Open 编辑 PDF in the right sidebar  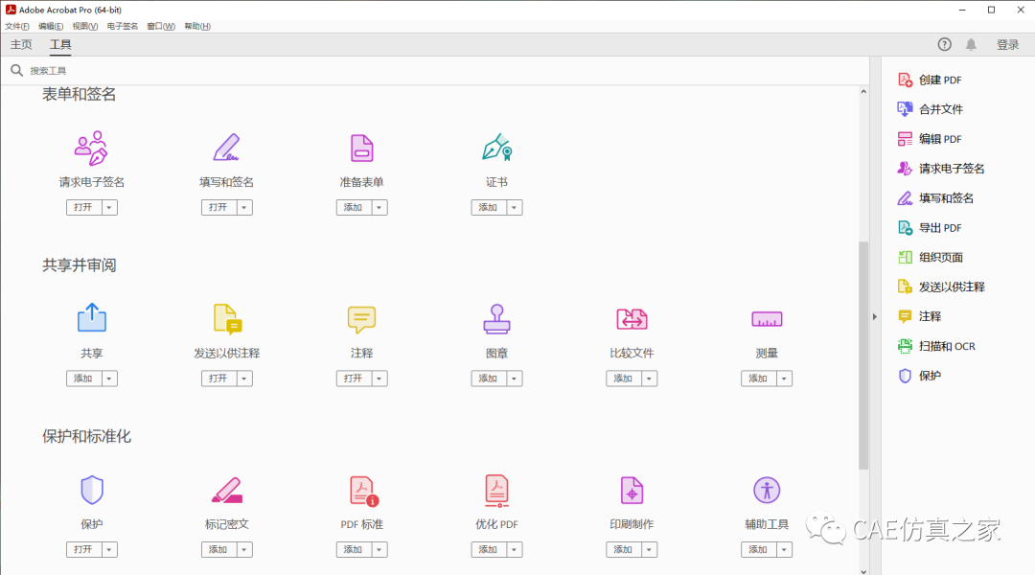point(930,139)
